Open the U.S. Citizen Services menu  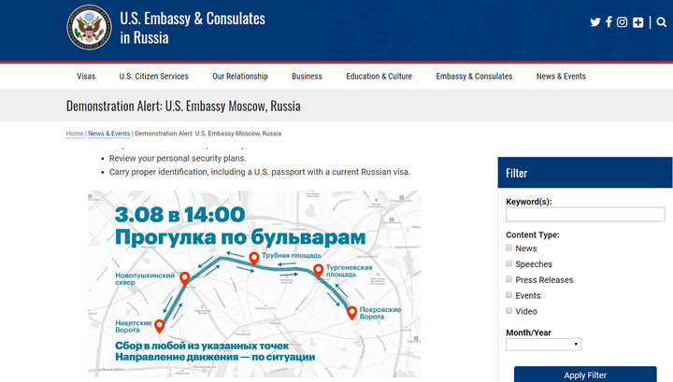coord(153,77)
